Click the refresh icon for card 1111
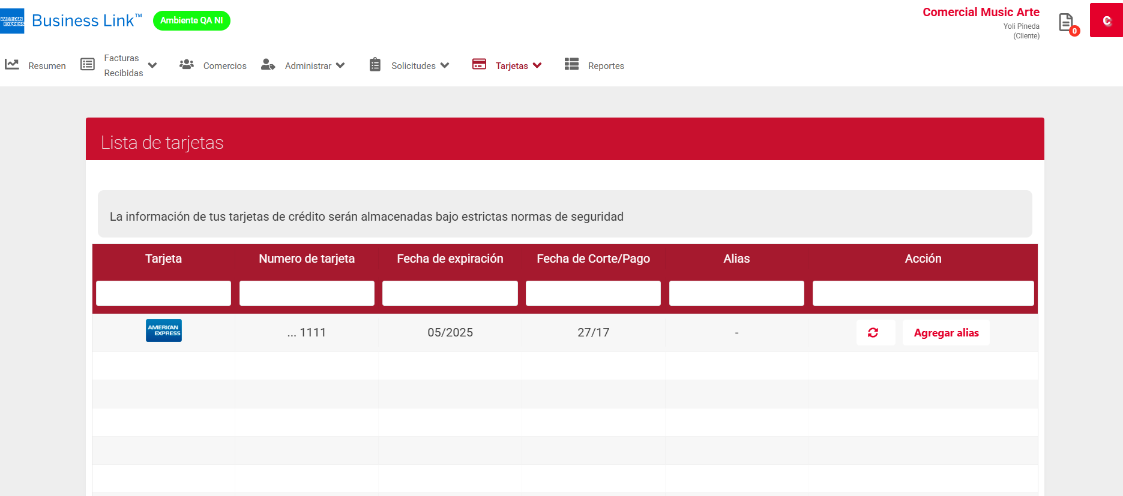Image resolution: width=1123 pixels, height=496 pixels. tap(873, 332)
